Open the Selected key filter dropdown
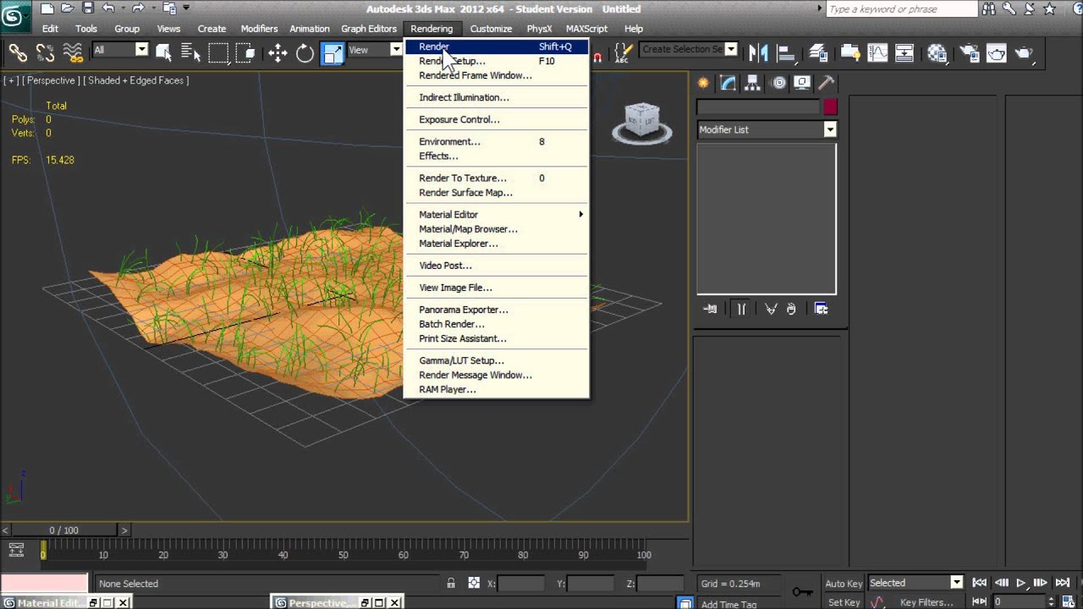Viewport: 1083px width, 609px height. [916, 583]
